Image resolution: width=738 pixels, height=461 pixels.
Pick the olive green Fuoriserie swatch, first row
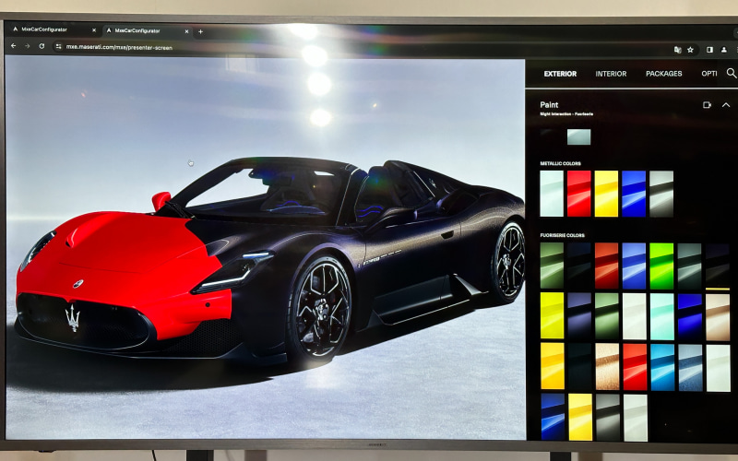(552, 266)
